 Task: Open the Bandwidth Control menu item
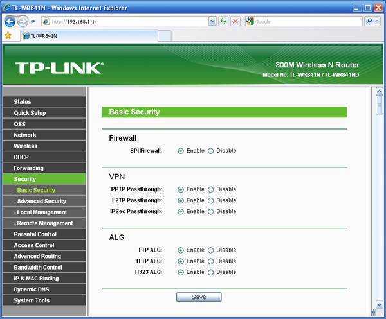tap(44, 268)
